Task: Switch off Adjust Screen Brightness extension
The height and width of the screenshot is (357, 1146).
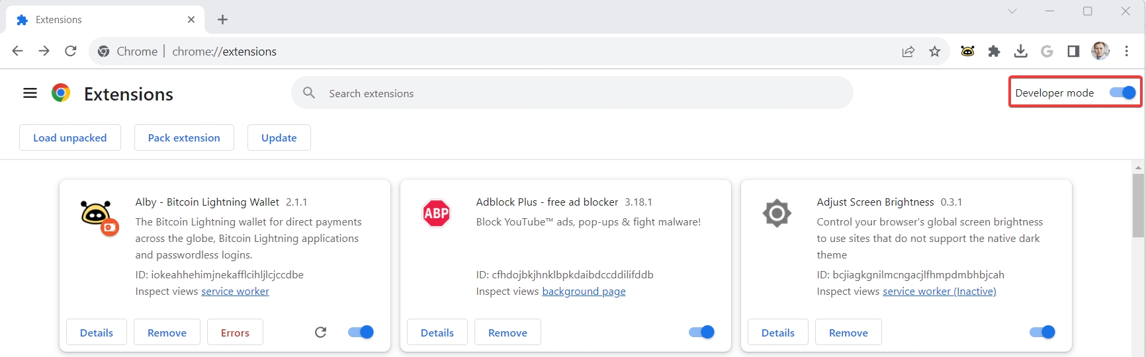Action: (1042, 332)
